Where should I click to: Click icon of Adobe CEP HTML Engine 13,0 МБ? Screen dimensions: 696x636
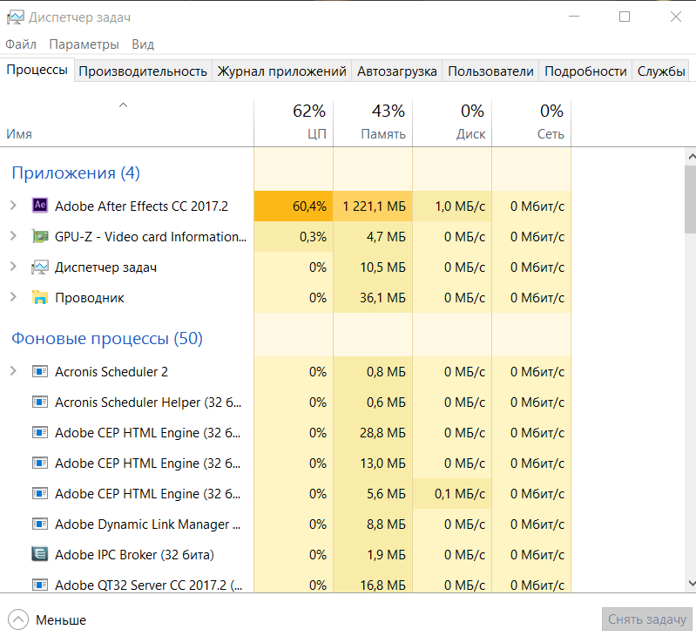click(x=40, y=463)
